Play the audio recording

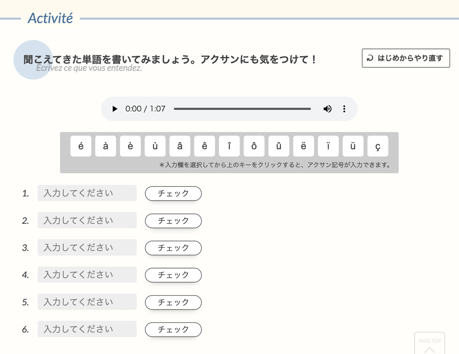click(x=115, y=109)
